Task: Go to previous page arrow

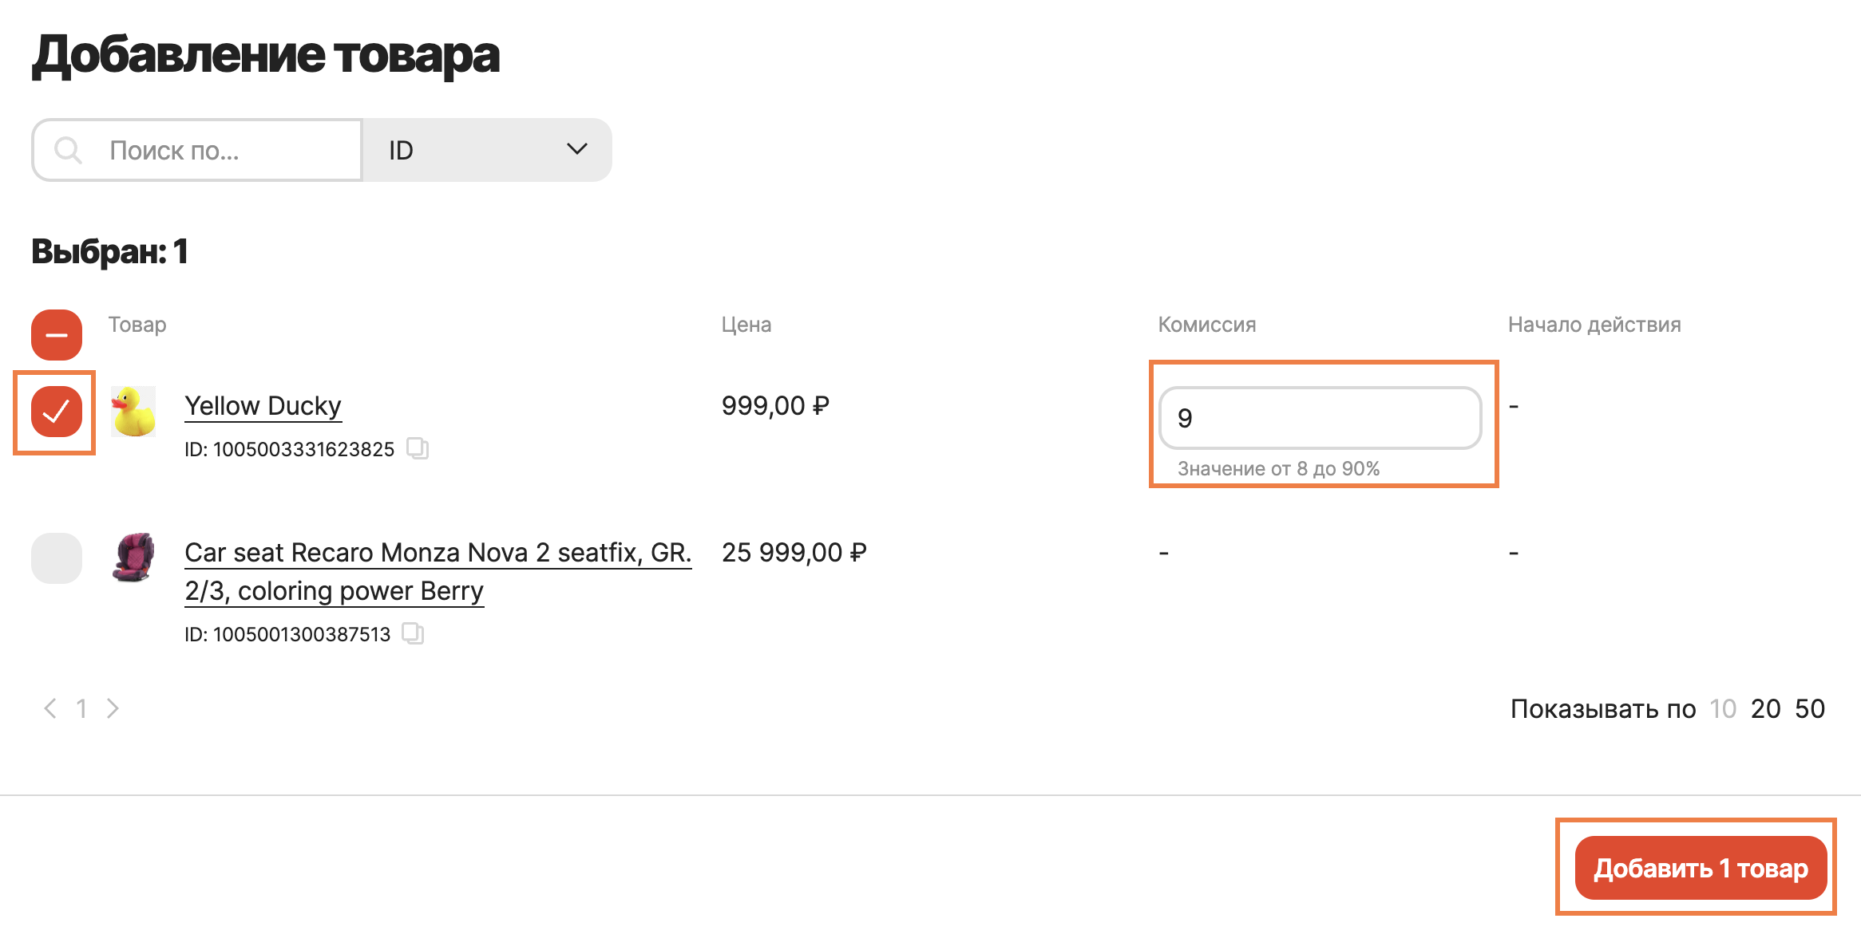Action: click(x=50, y=708)
